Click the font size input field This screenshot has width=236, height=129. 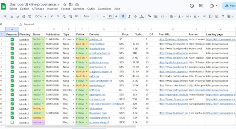pyautogui.click(x=110, y=16)
